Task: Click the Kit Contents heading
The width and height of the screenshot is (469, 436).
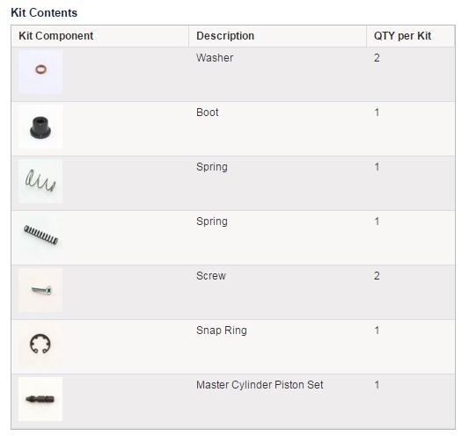Action: [x=44, y=12]
